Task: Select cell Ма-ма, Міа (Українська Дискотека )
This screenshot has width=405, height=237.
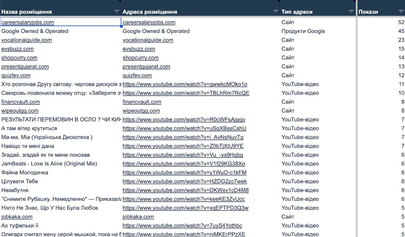Action: pyautogui.click(x=60, y=137)
